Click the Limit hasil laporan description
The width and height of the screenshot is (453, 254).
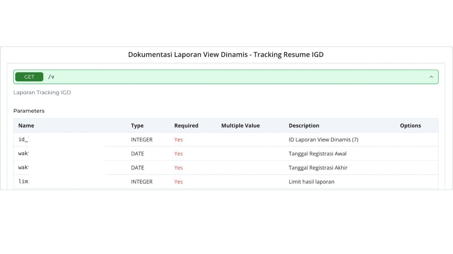tap(311, 182)
